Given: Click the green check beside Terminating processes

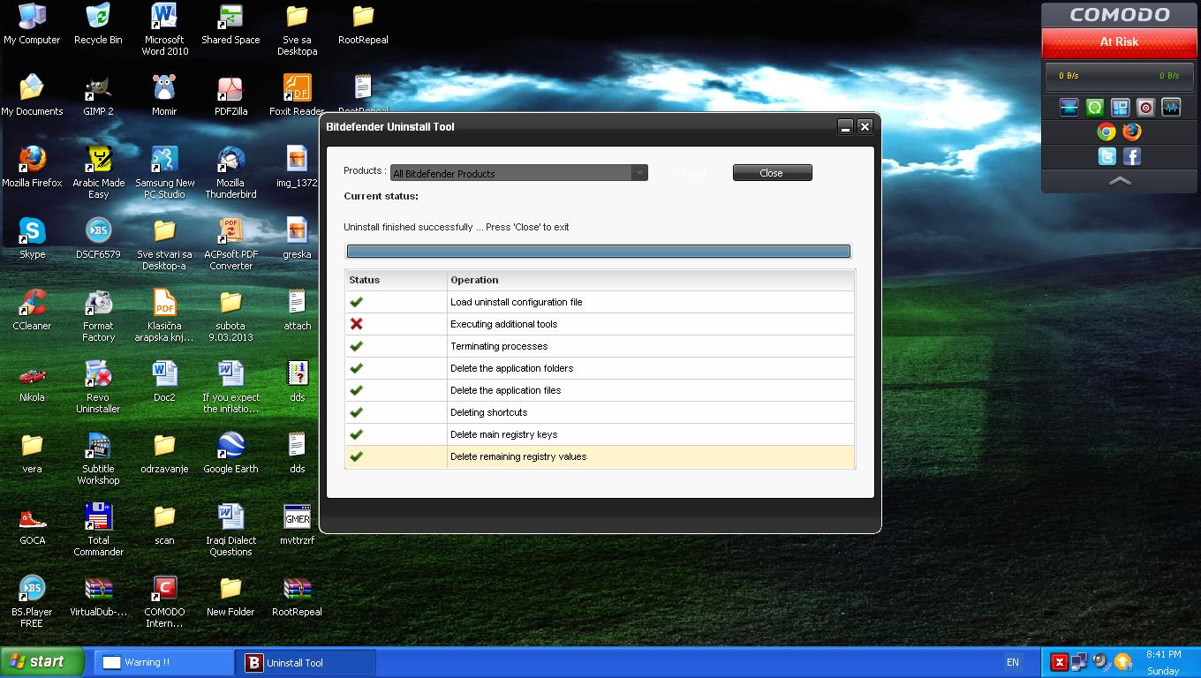Looking at the screenshot, I should click(357, 346).
